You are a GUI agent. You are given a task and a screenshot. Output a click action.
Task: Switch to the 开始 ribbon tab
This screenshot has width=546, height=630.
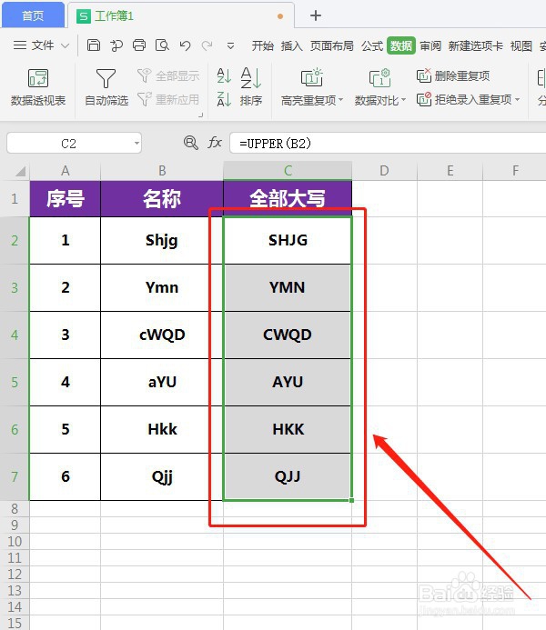263,45
